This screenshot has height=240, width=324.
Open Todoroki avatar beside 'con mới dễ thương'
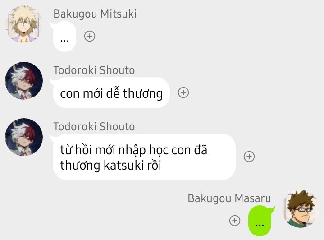coord(24,80)
